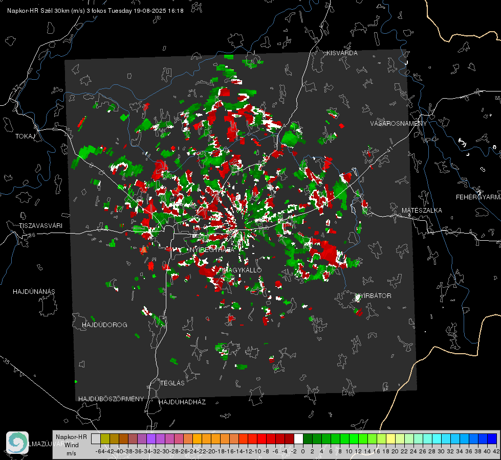
Task: Click the HAJDÚDOROG city label
Action: (x=104, y=325)
